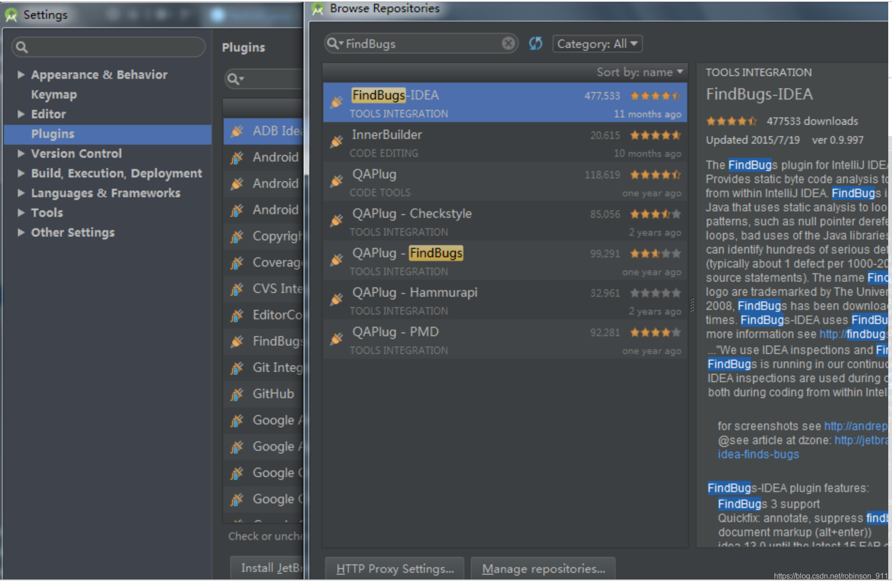This screenshot has width=892, height=585.
Task: Click the InnerBuilder plugin icon
Action: 336,141
